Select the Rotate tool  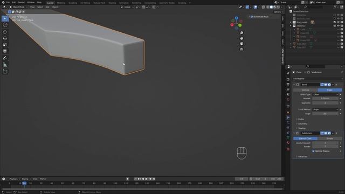click(5, 38)
